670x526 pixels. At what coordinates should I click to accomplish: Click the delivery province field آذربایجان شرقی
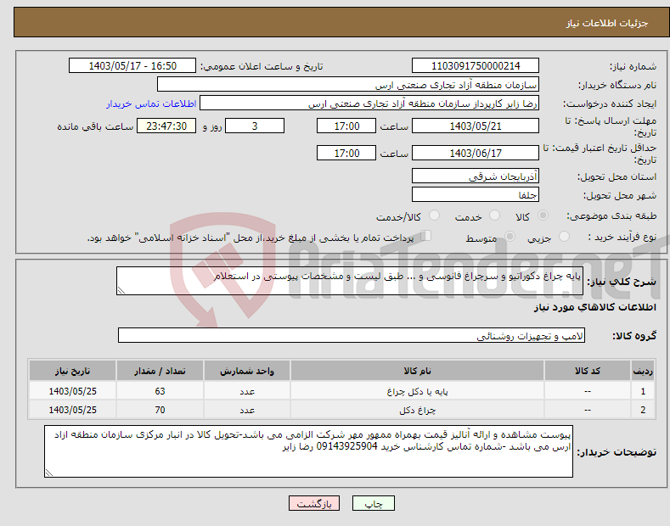476,176
